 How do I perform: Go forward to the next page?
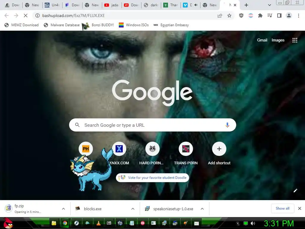click(x=16, y=16)
